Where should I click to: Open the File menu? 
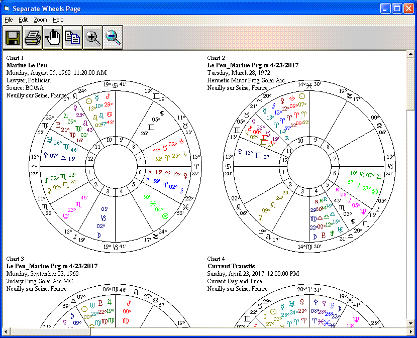pos(9,20)
